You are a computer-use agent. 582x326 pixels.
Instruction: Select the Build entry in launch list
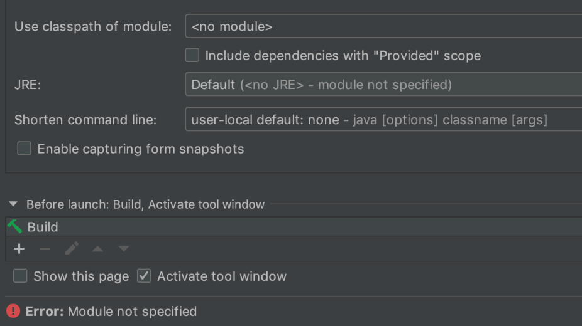tap(294, 227)
